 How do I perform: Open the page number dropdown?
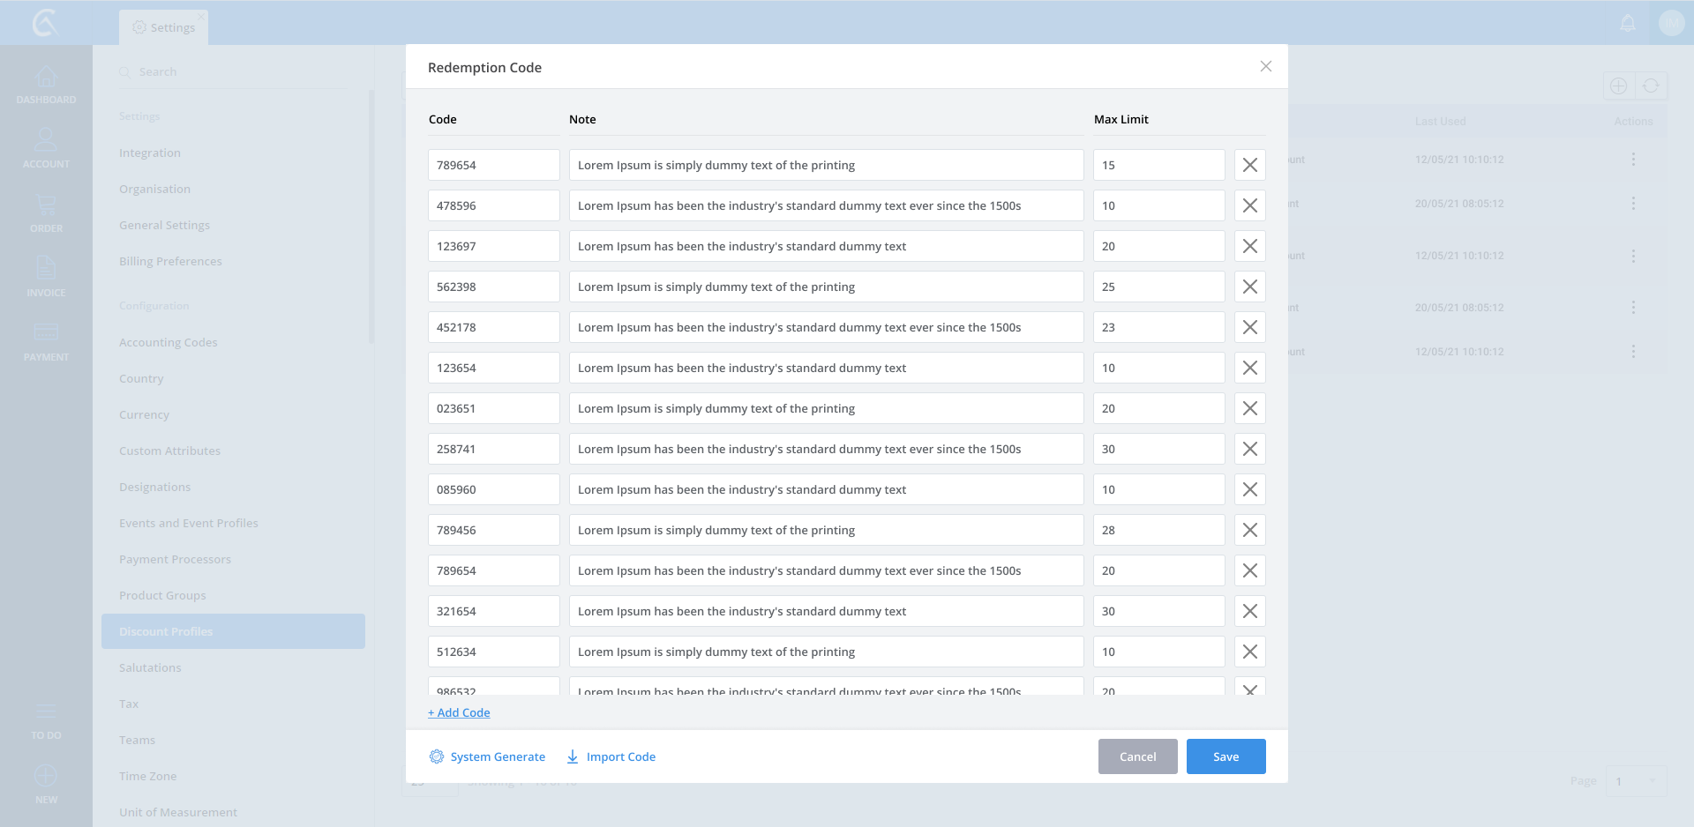click(x=1636, y=781)
